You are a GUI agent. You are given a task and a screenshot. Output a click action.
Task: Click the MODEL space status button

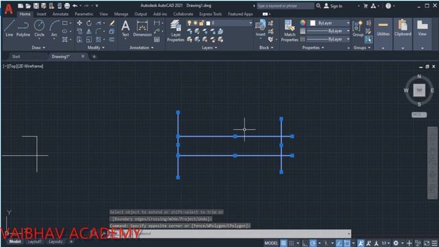[x=271, y=243]
